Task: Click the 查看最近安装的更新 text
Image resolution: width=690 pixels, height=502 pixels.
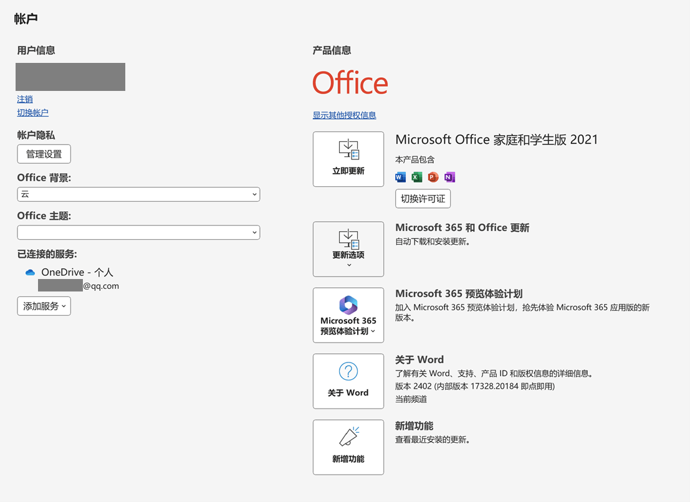Action: (x=433, y=440)
